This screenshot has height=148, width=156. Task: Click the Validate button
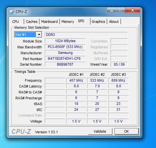tap(100, 131)
